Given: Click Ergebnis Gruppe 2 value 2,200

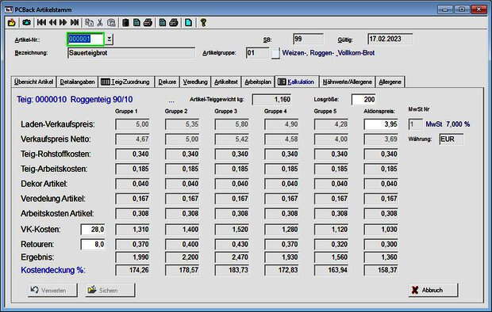Looking at the screenshot, I should point(182,257).
